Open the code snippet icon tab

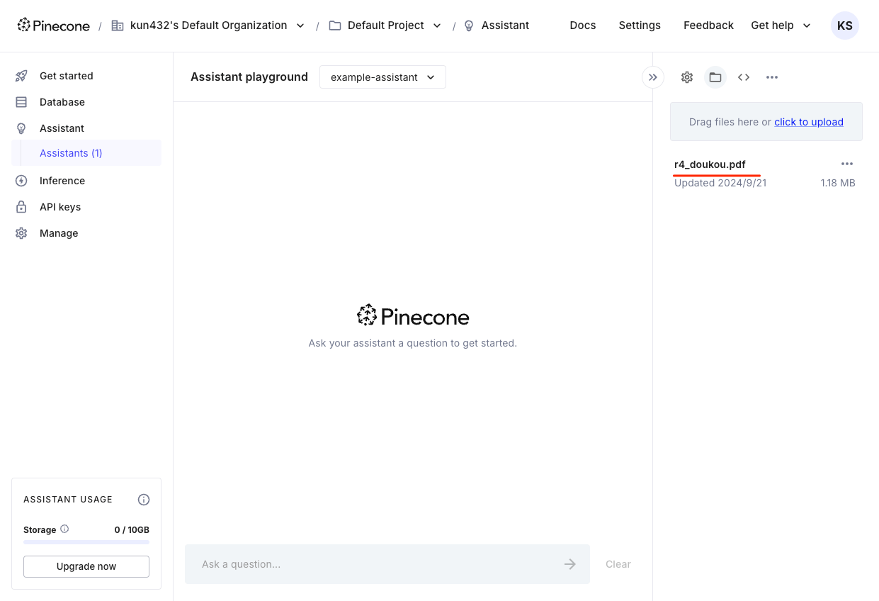click(x=744, y=77)
